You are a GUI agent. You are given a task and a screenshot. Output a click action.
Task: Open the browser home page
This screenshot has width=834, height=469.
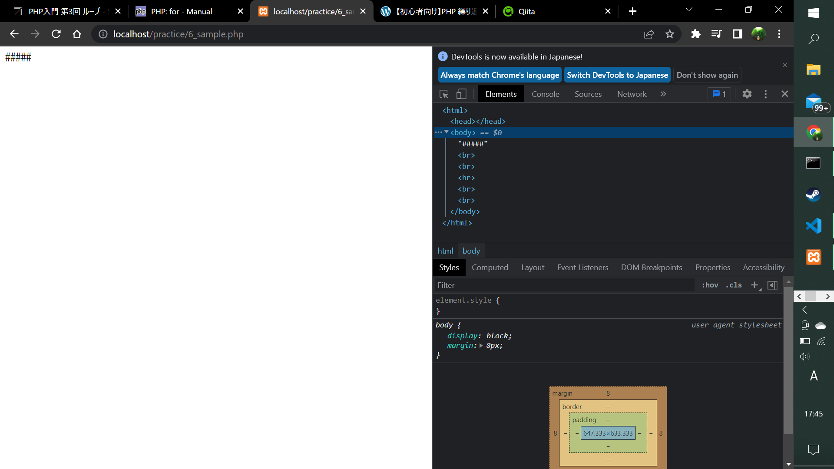click(77, 34)
